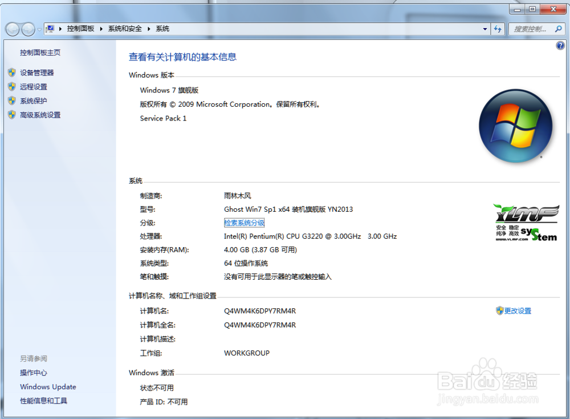The width and height of the screenshot is (570, 419).
Task: Open 高级系统设置 link
Action: [40, 115]
